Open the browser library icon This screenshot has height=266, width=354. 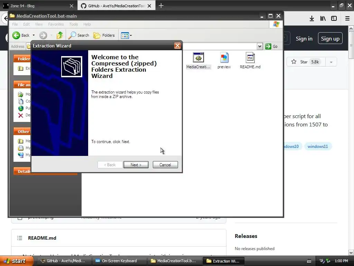tap(323, 19)
